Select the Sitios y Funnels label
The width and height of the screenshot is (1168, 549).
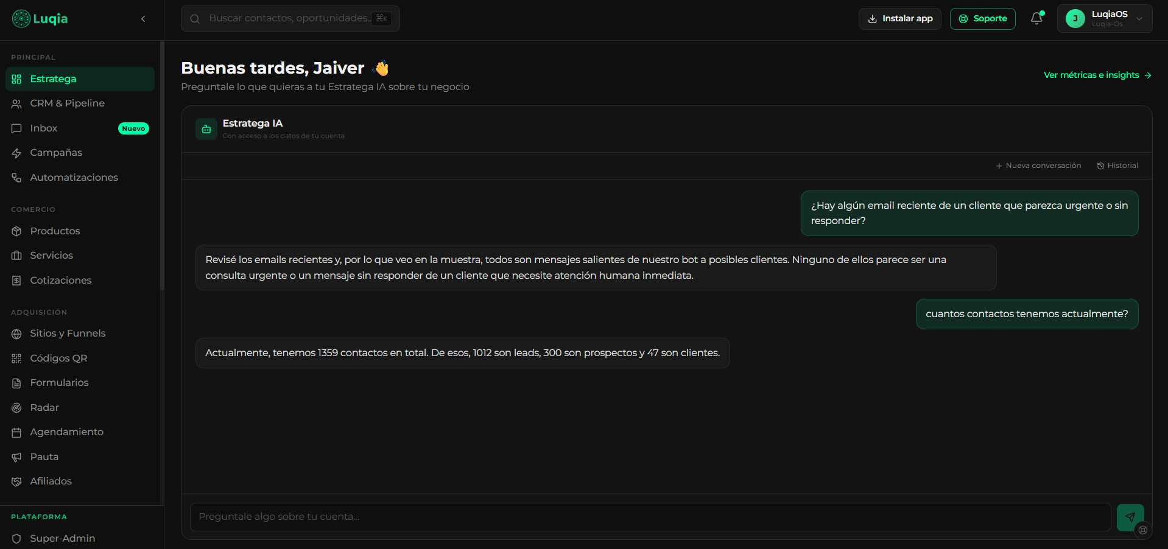(68, 334)
